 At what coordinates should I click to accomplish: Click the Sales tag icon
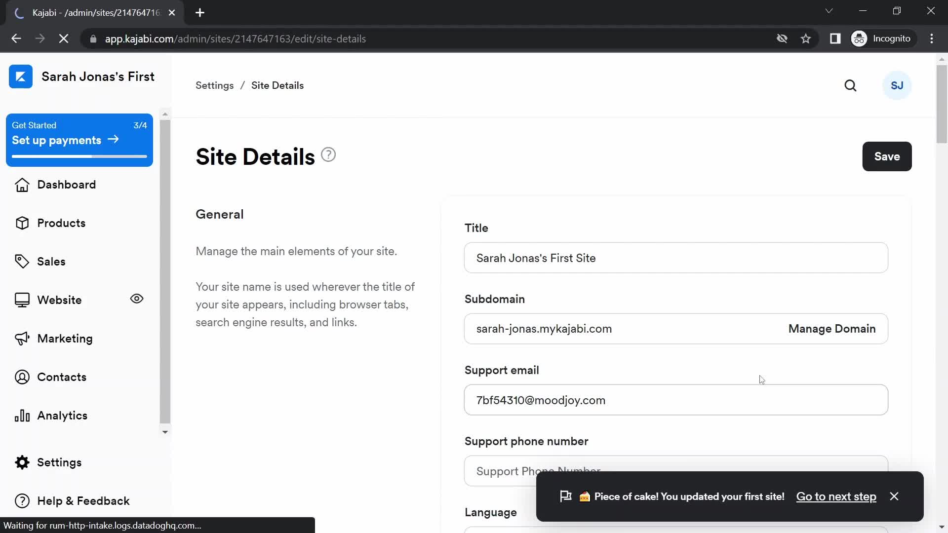tap(22, 262)
